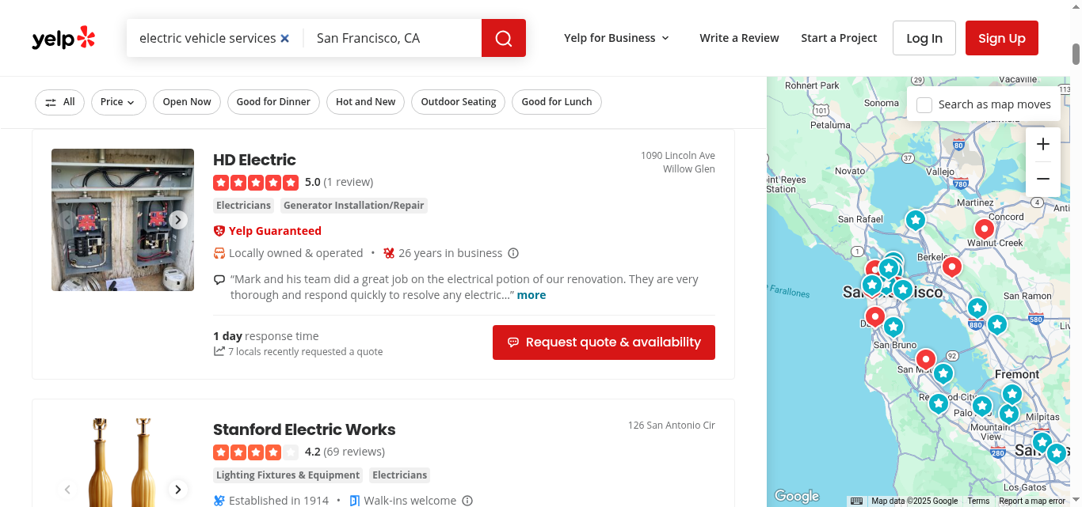Image resolution: width=1082 pixels, height=507 pixels.
Task: Open the HD Electric business title
Action: pos(254,160)
